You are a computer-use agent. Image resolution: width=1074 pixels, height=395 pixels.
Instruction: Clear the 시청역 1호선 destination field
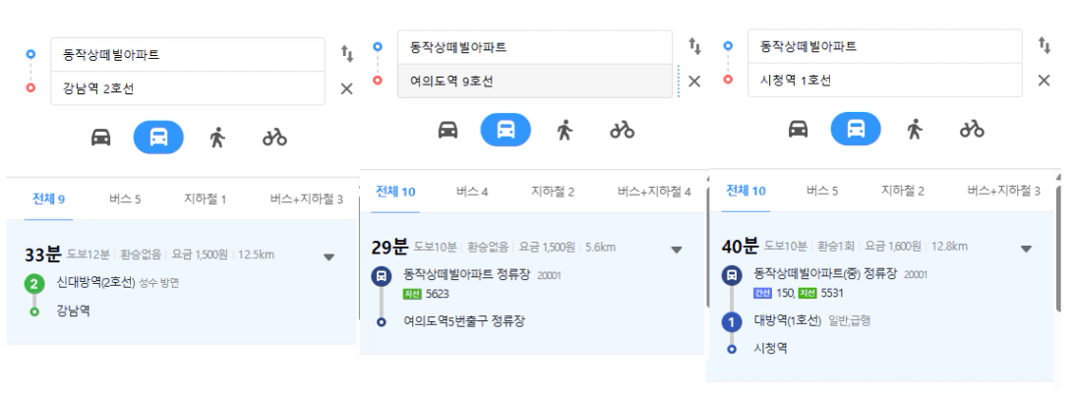click(1044, 81)
